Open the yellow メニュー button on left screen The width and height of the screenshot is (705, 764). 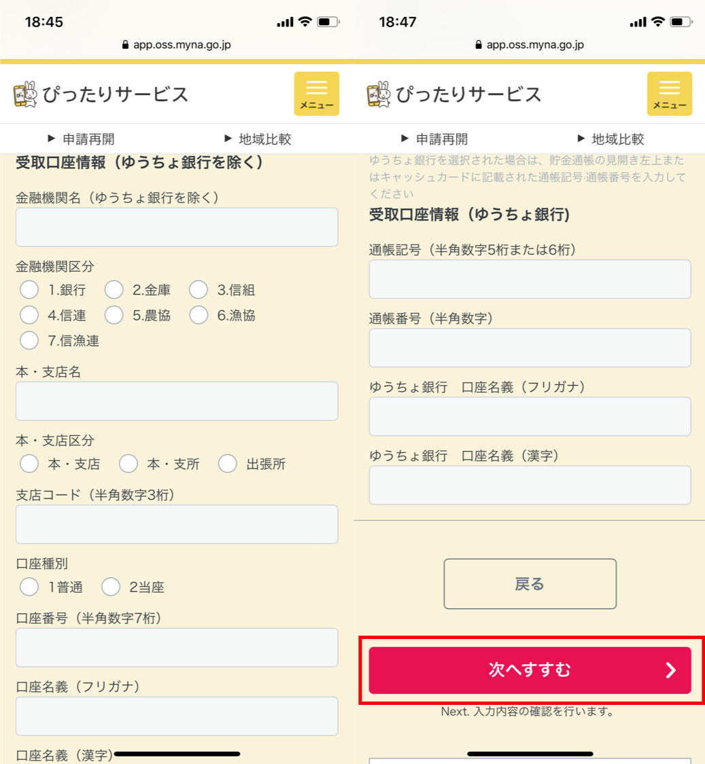coord(316,94)
